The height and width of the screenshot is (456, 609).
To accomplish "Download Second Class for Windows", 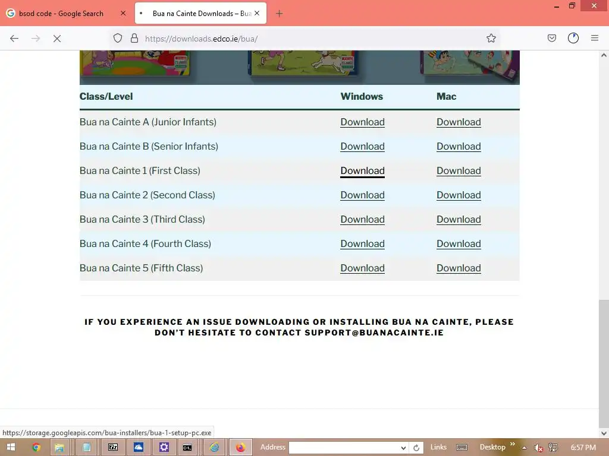I will [x=362, y=195].
